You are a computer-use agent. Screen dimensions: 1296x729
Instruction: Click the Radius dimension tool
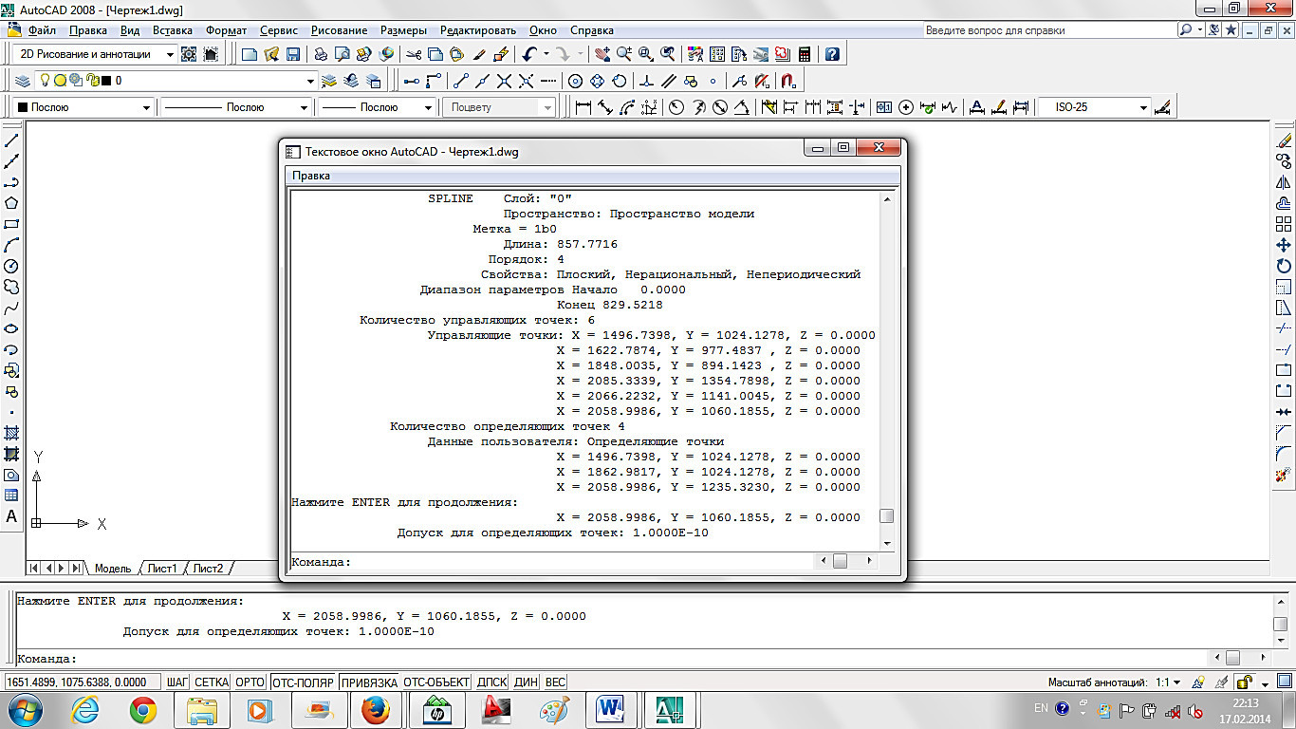coord(676,107)
